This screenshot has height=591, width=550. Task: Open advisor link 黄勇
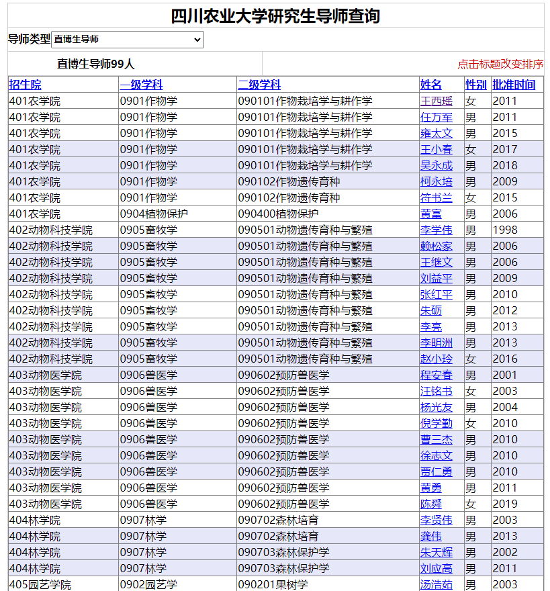click(431, 488)
